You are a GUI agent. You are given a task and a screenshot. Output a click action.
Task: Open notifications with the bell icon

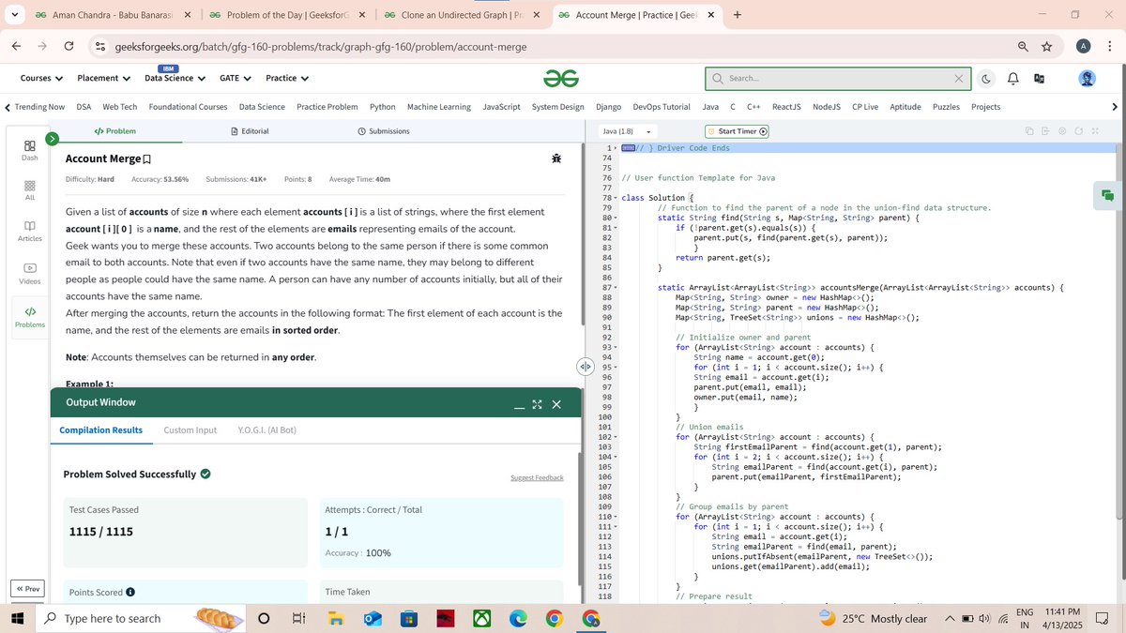[1013, 79]
